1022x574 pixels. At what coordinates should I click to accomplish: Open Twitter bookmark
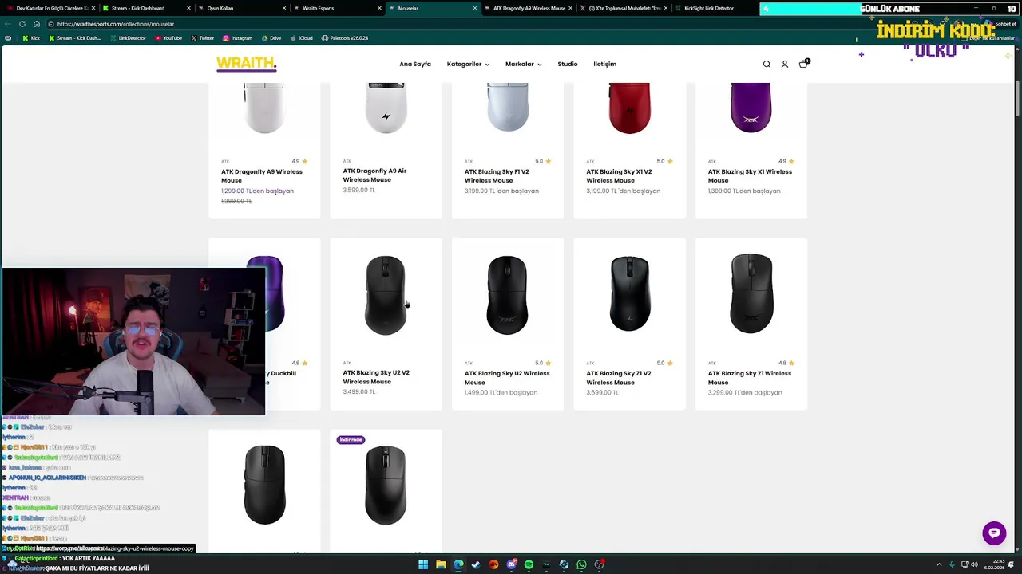pos(202,38)
